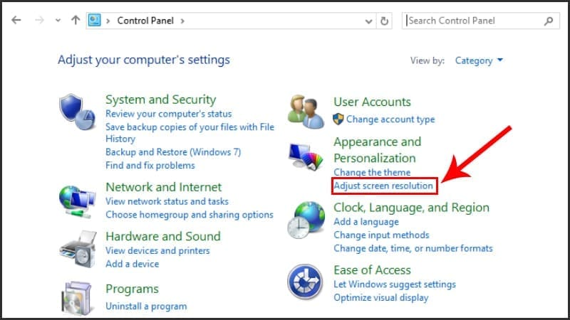Open Find and fix problems
570x320 pixels.
pos(150,166)
